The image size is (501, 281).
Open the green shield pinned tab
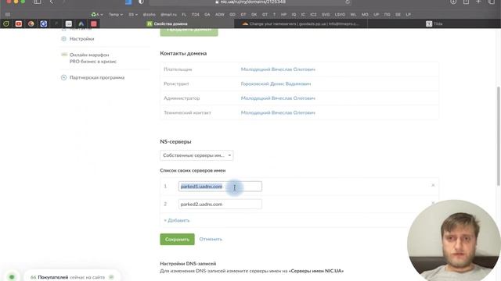(x=6, y=23)
